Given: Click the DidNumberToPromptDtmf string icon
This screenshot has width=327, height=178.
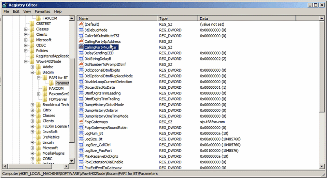Looking at the screenshot, I should point(81,64).
